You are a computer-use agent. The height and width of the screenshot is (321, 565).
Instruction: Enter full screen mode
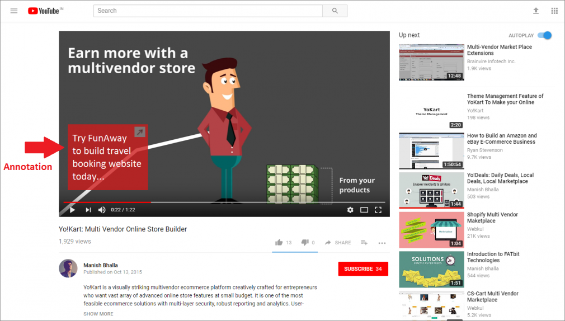(x=378, y=210)
